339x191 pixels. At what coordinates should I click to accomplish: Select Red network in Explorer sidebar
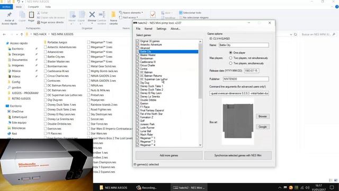click(14, 133)
